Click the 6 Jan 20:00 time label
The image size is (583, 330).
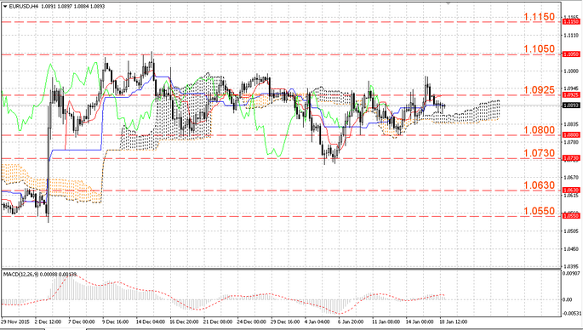(x=351, y=321)
